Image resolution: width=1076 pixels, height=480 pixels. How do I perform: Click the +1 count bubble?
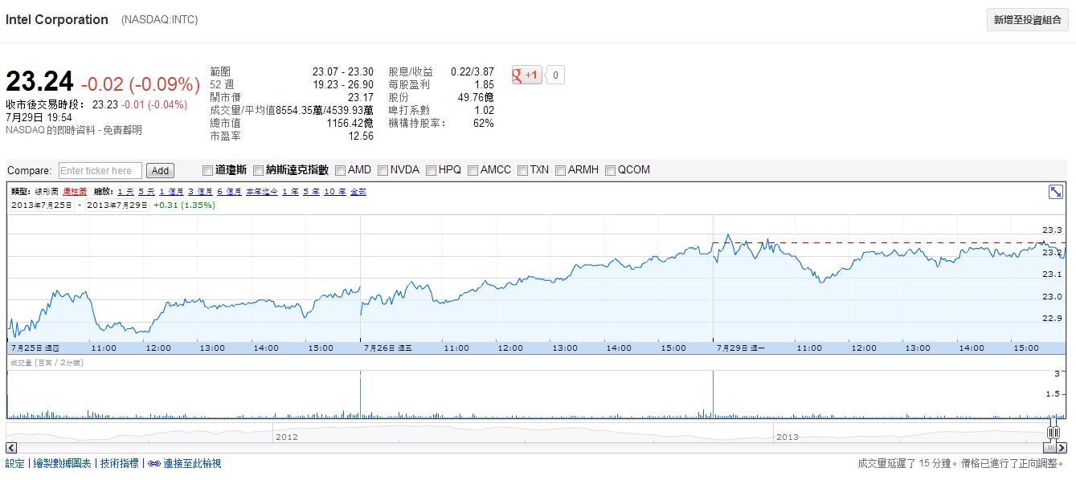556,75
